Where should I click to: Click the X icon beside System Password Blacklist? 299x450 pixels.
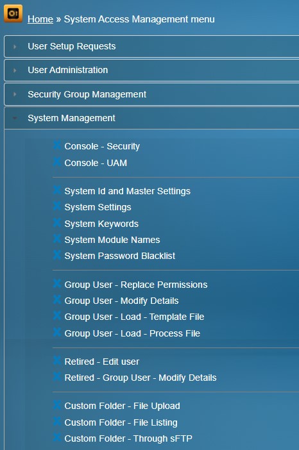[x=57, y=254]
